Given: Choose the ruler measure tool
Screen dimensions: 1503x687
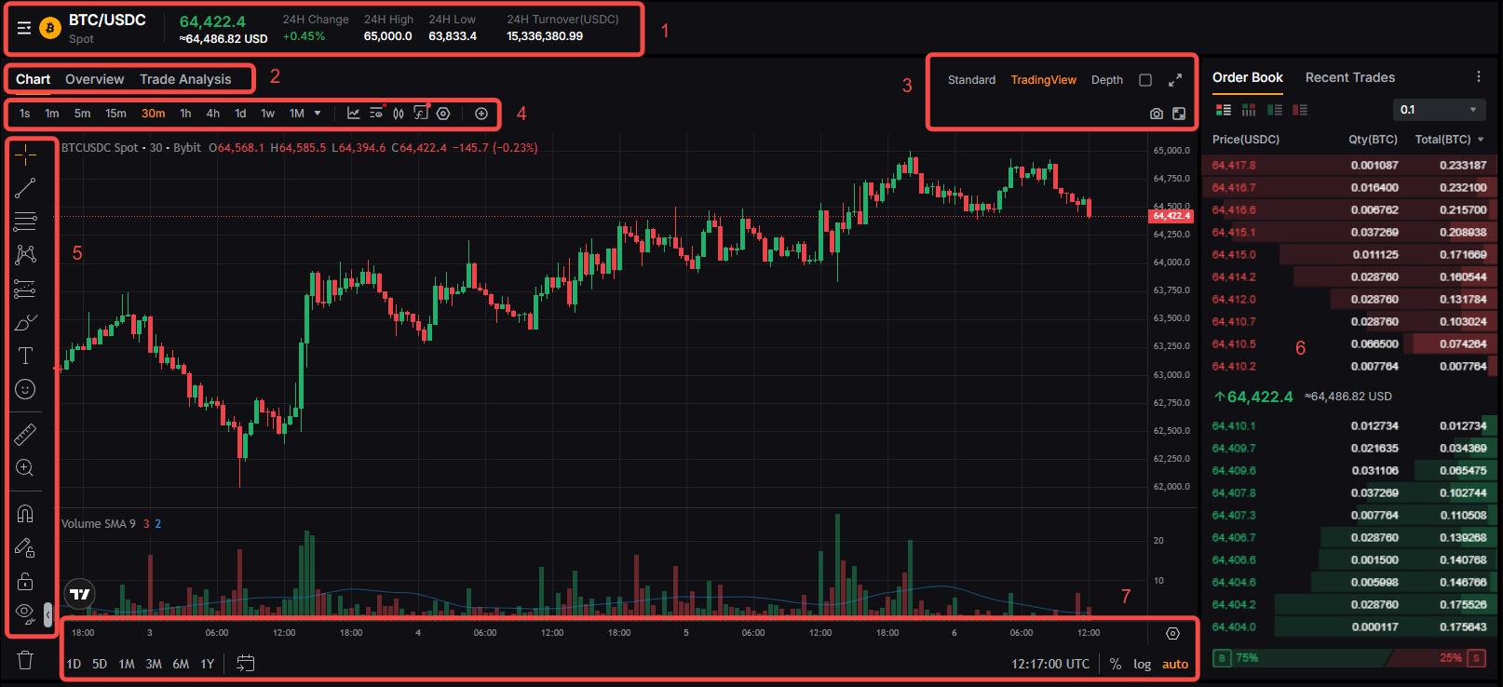Looking at the screenshot, I should point(25,434).
